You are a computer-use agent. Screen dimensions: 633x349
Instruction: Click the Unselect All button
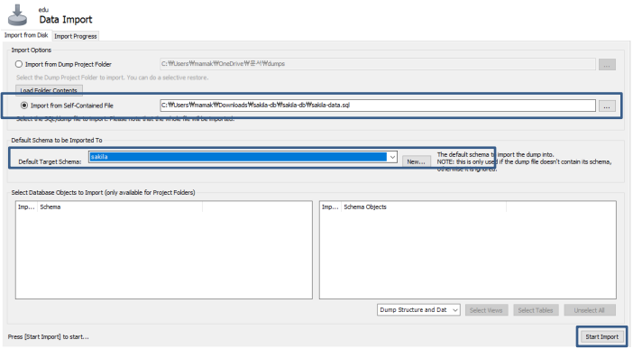[590, 310]
